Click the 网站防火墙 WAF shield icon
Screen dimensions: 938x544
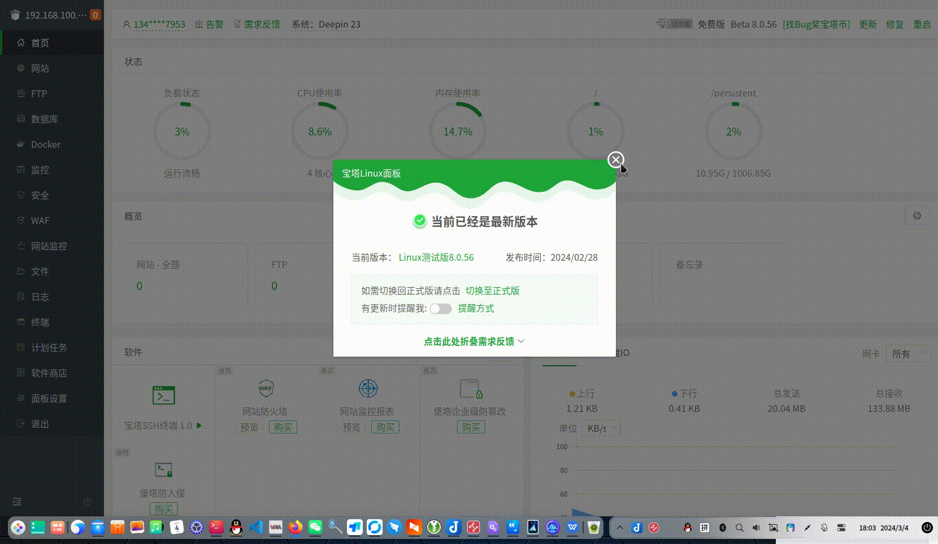pyautogui.click(x=266, y=388)
